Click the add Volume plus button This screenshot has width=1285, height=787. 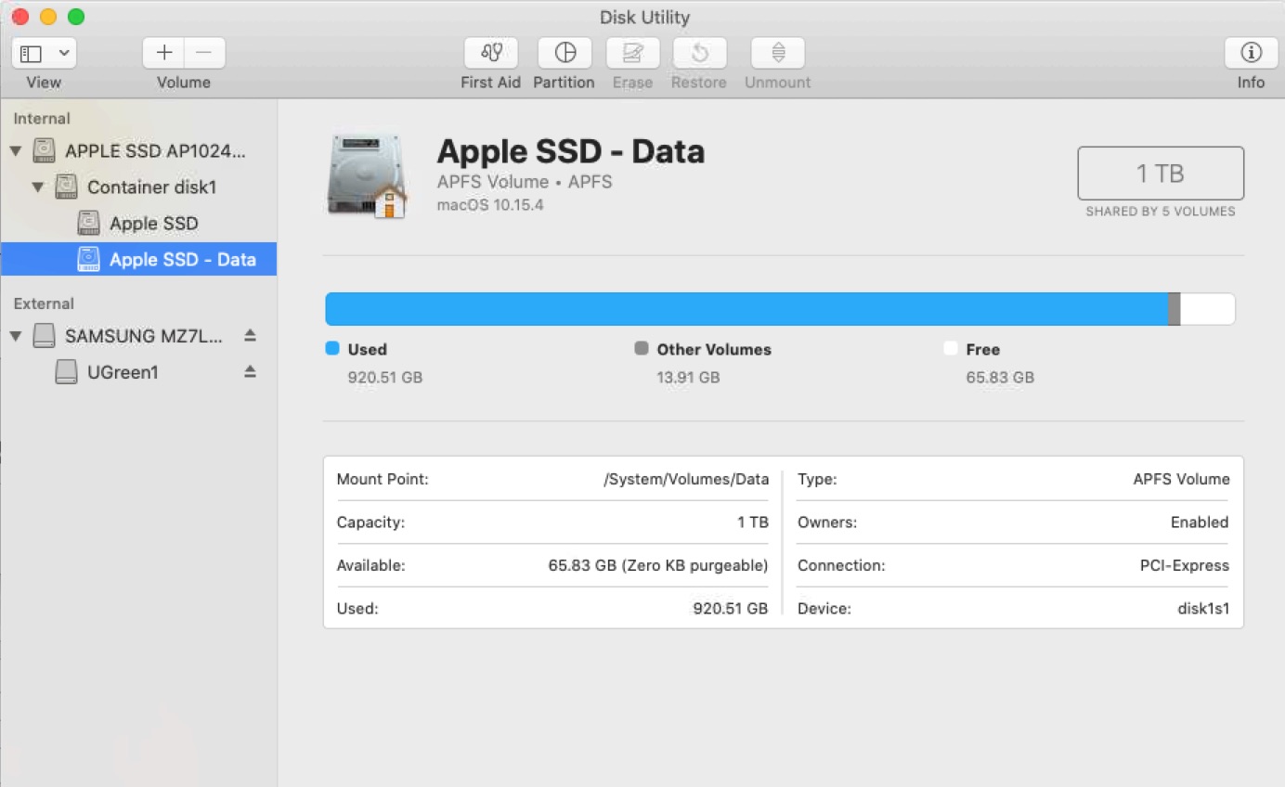pyautogui.click(x=163, y=53)
